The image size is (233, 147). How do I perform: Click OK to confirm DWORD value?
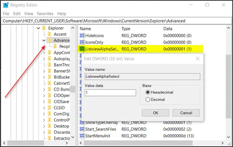coord(155,113)
